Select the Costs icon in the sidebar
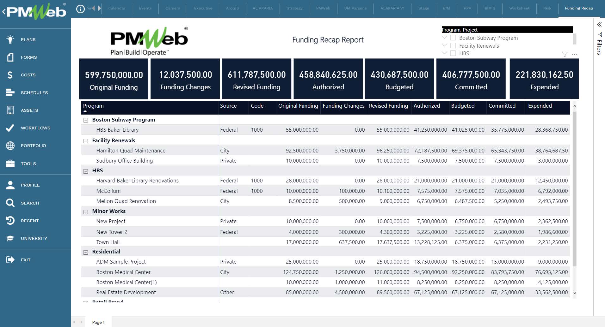Screen dimensions: 605x327 pos(10,75)
